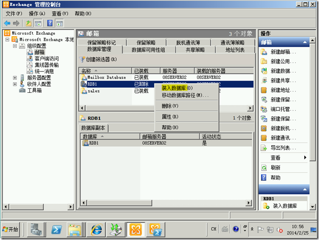Image resolution: width=319 pixels, height=240 pixels.
Task: Switch to the 地址列表 tab
Action: (235, 50)
